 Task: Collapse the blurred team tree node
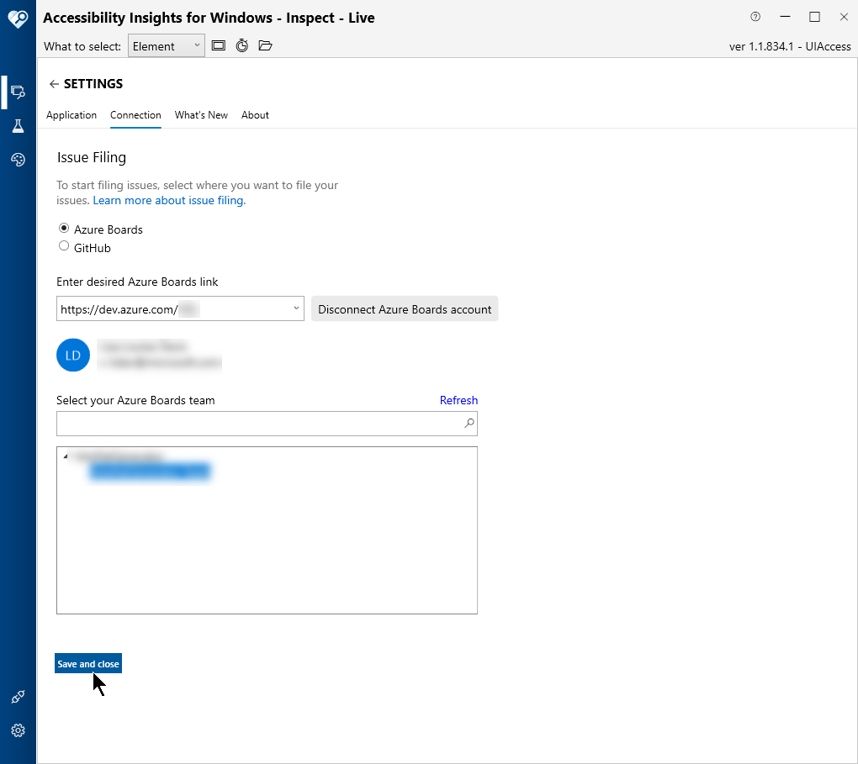click(x=65, y=456)
